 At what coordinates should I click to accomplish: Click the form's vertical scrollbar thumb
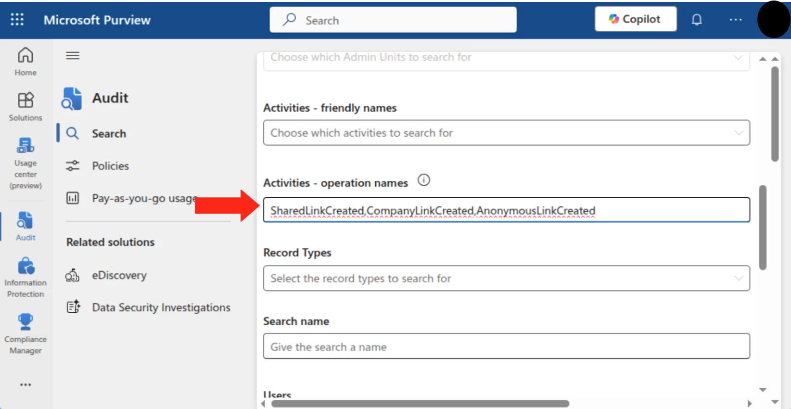(763, 228)
